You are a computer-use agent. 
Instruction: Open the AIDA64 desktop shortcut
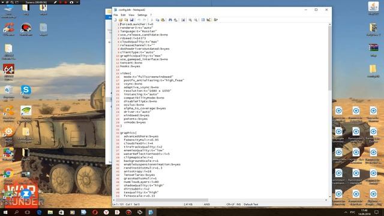click(8, 71)
